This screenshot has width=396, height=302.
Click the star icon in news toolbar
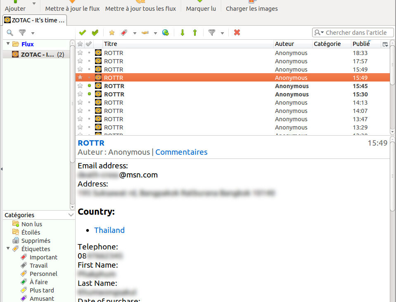[x=111, y=33]
